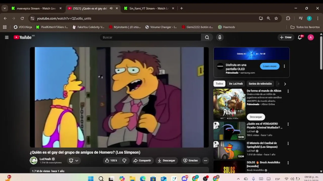Open VDO.Ninja bookmark
Screen dimensions: 323x181
click(23, 27)
